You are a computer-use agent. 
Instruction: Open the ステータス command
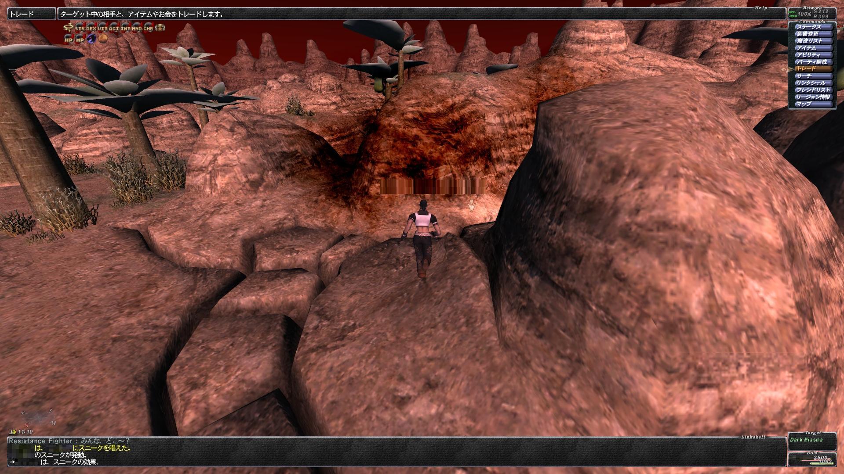813,27
